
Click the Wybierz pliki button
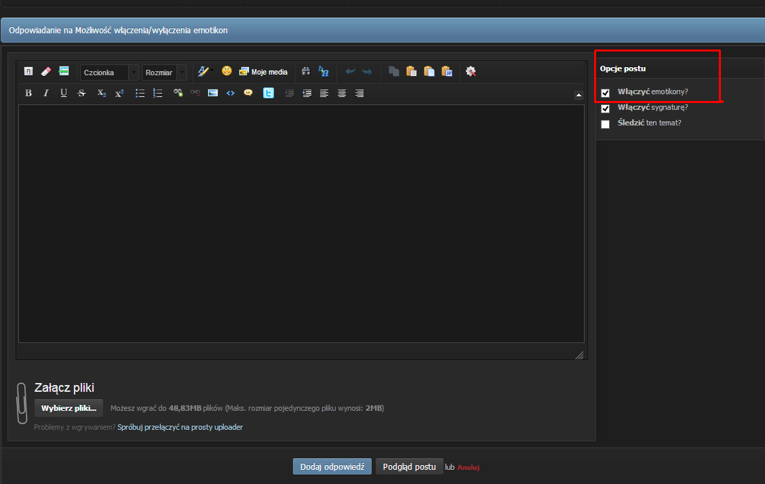coord(68,408)
